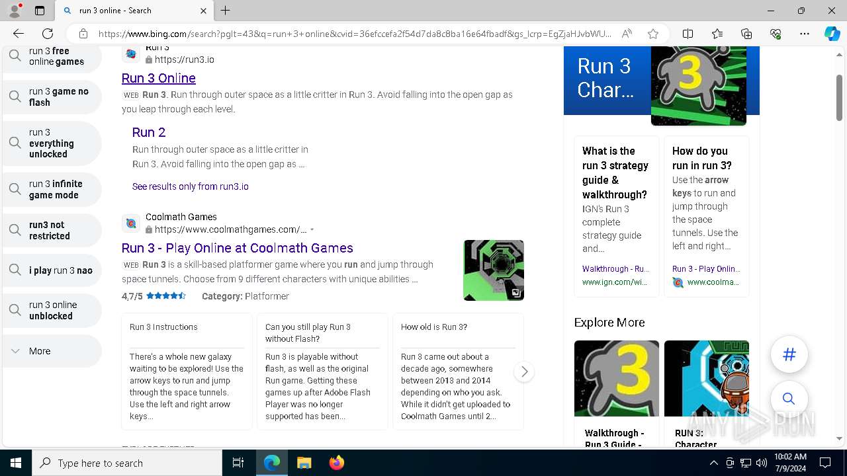Open 'Run 3 - Play Onlin...' coolmath source link
The height and width of the screenshot is (476, 847).
click(x=706, y=269)
